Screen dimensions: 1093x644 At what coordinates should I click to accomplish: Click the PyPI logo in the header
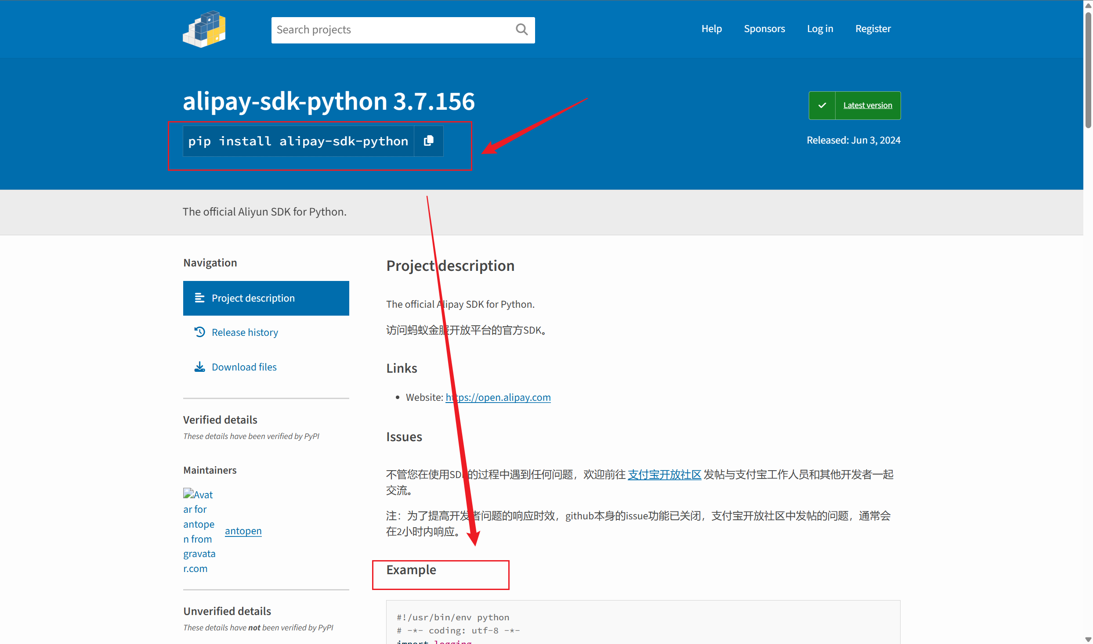(x=204, y=29)
